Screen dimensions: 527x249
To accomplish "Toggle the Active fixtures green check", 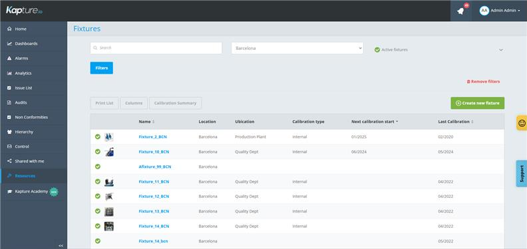I will click(x=377, y=50).
